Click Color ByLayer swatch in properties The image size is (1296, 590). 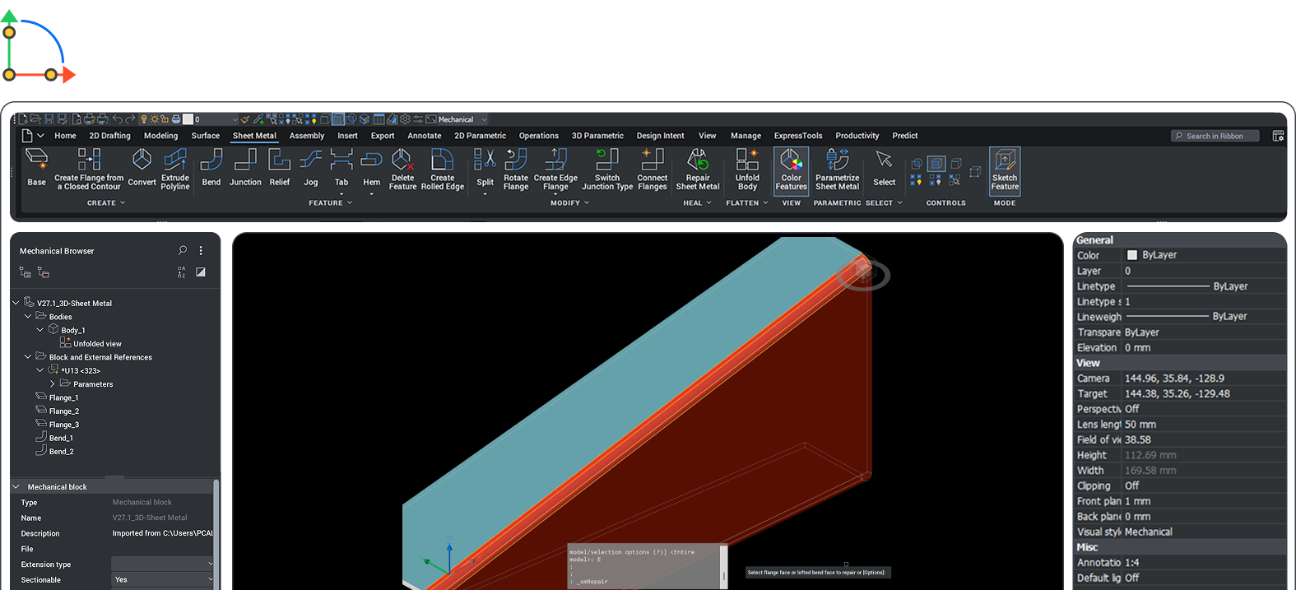[x=1132, y=255]
